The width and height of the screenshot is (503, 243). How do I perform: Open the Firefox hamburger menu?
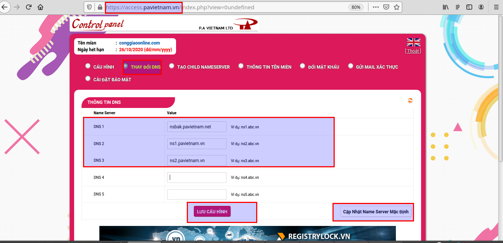tap(496, 7)
